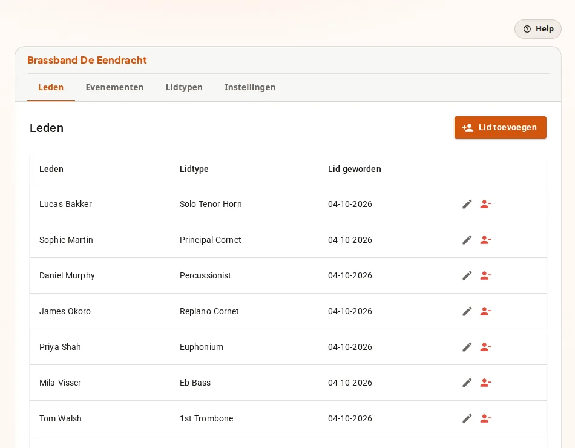The height and width of the screenshot is (448, 575).
Task: Click the name Daniel Murphy
Action: [67, 275]
